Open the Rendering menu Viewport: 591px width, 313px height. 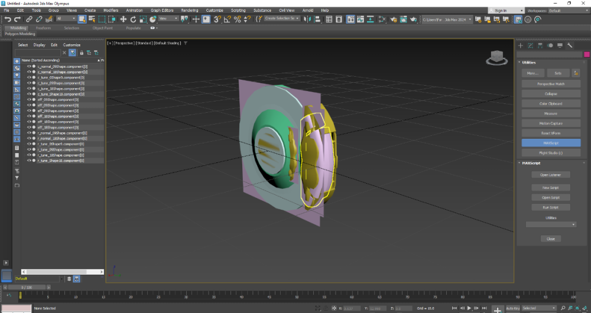point(189,11)
